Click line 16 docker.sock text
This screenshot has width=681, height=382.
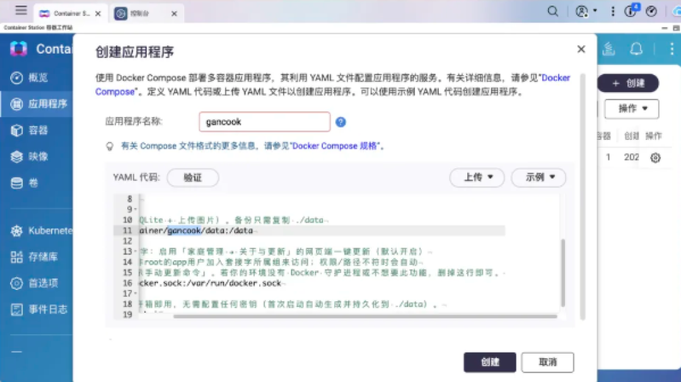[210, 283]
